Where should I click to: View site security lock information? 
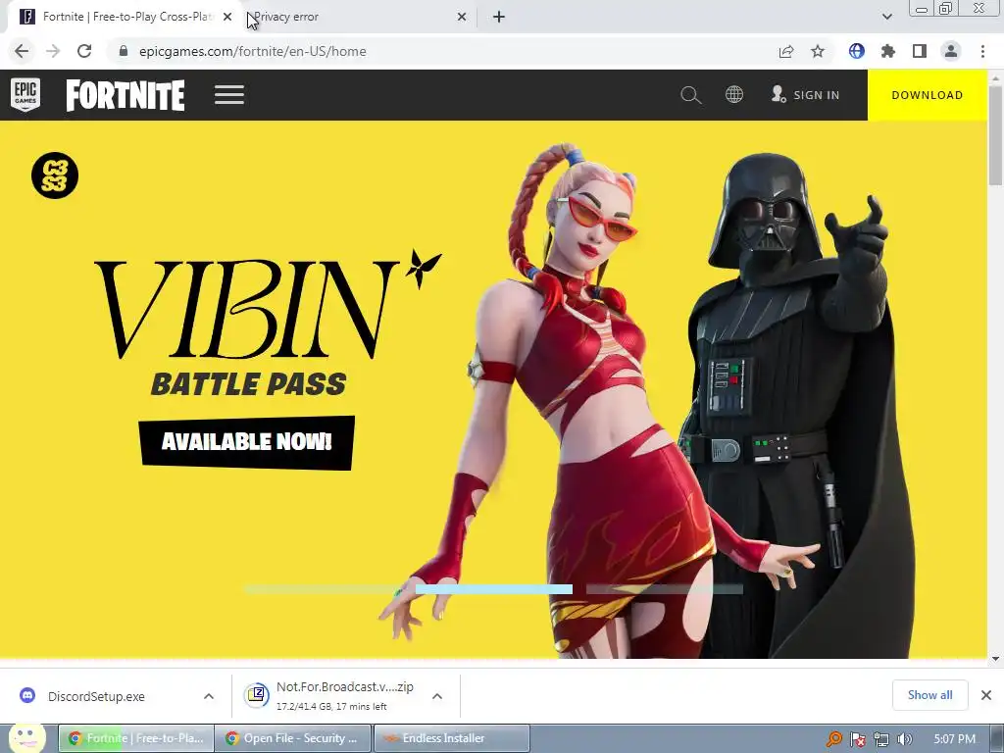124,51
